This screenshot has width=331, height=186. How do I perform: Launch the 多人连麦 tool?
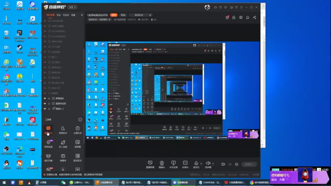tap(63, 144)
